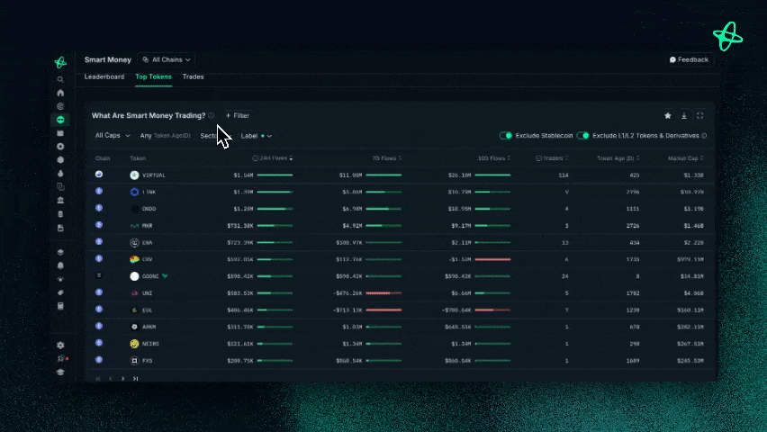Click the document file icon in sidebar

[60, 228]
